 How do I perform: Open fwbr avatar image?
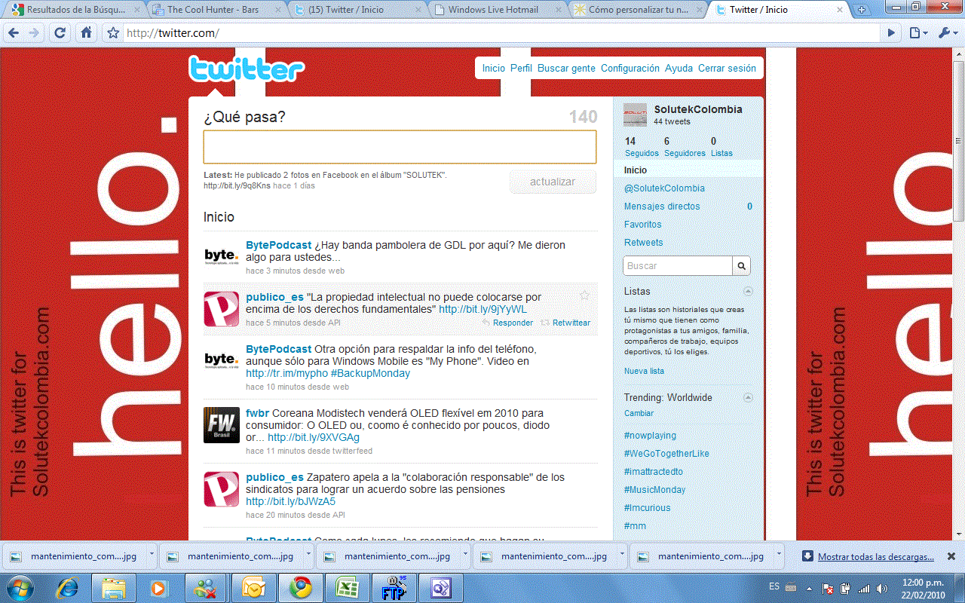coord(222,424)
